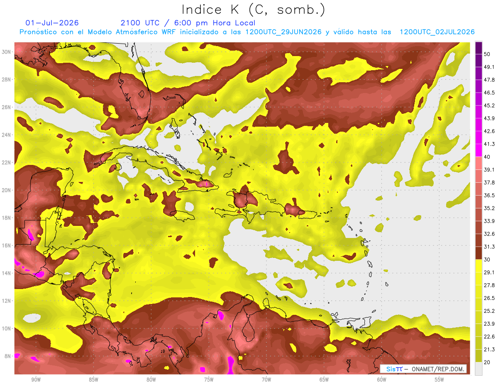Pick the gray swatch below colorbar value 20
Viewport: 498px width, 385px height.
coord(478,369)
